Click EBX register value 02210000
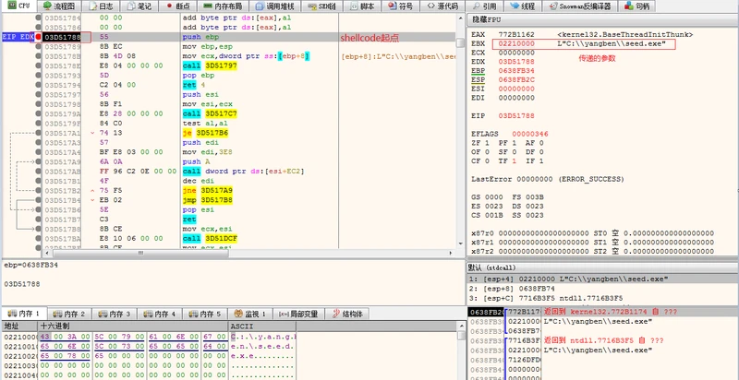 516,43
